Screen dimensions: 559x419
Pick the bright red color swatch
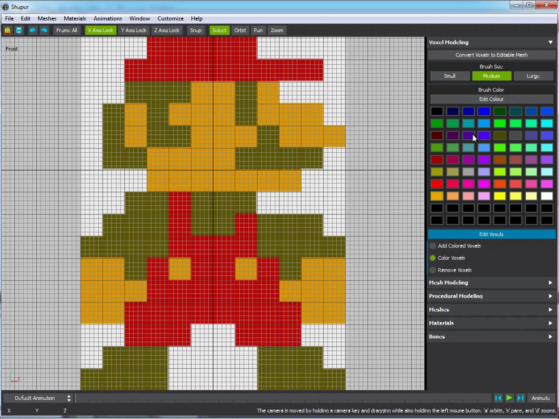pyautogui.click(x=437, y=184)
